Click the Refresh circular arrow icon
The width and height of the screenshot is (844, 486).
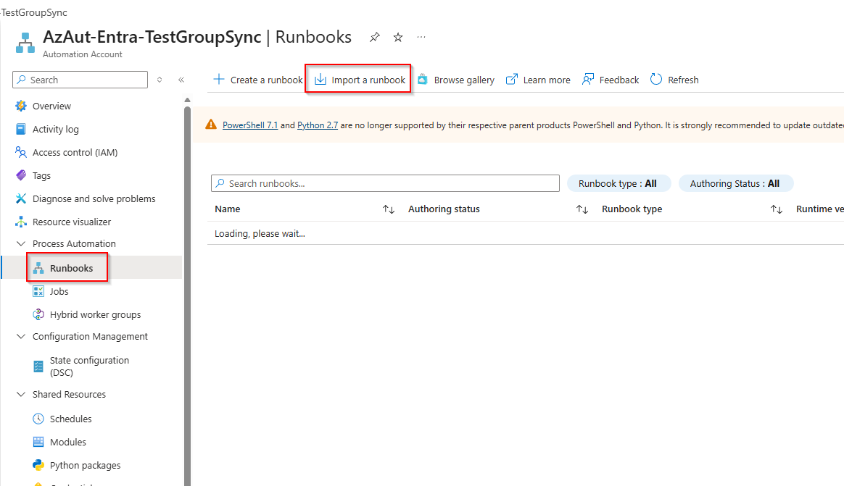[x=656, y=80]
